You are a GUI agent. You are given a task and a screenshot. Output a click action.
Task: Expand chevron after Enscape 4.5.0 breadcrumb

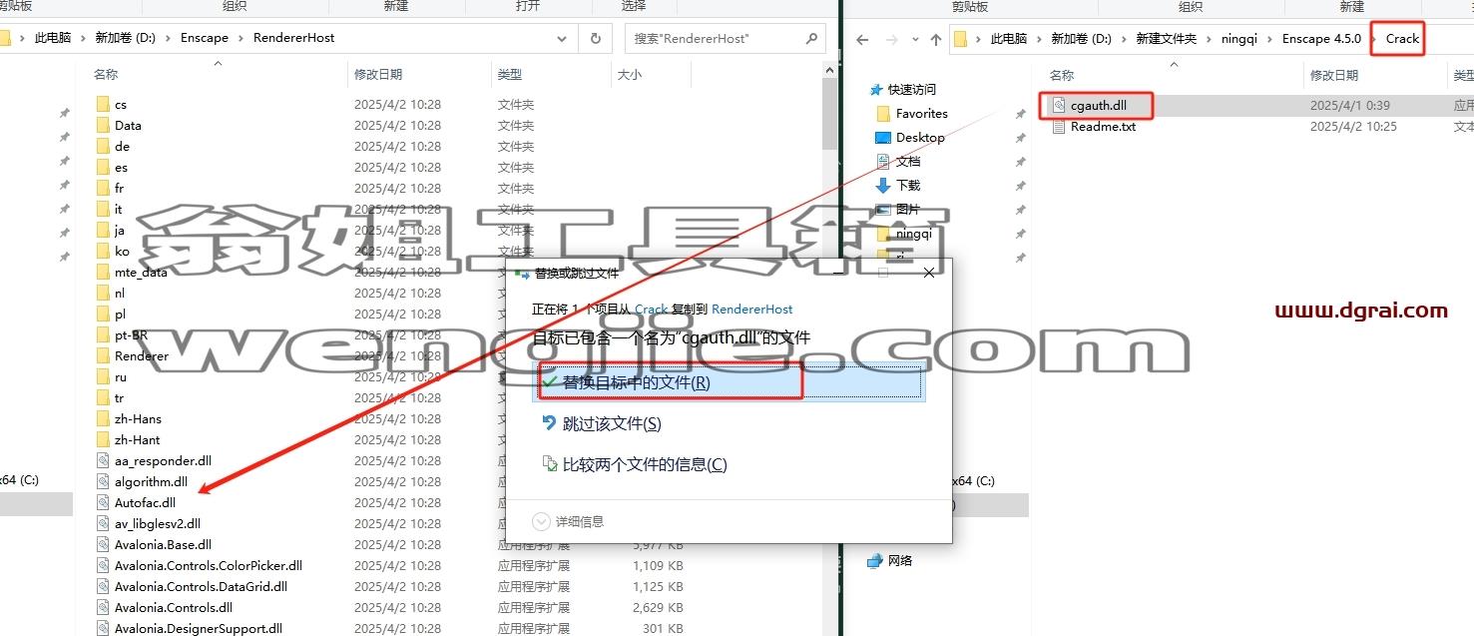pyautogui.click(x=1372, y=39)
